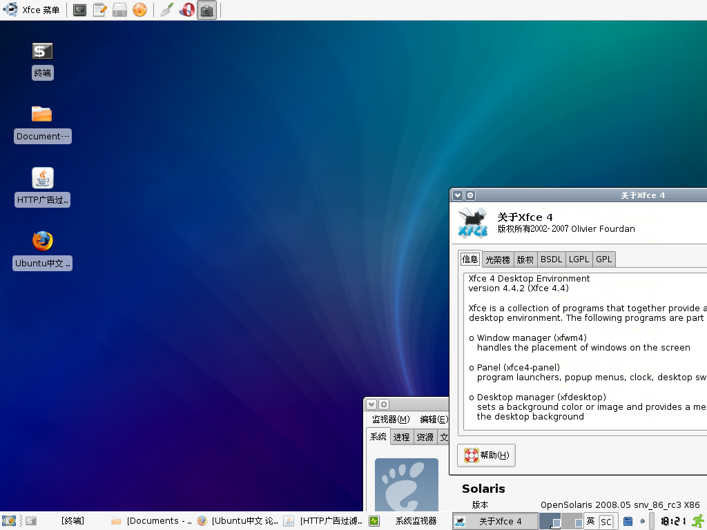
Task: Open the GPL license tab
Action: [603, 259]
